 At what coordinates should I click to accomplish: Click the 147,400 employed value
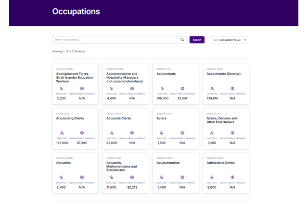(x=62, y=143)
